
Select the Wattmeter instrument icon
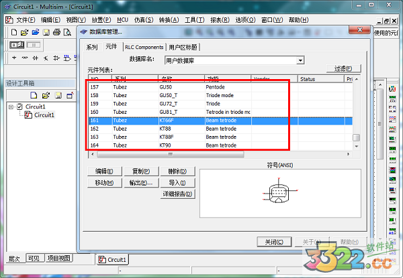tap(392, 109)
